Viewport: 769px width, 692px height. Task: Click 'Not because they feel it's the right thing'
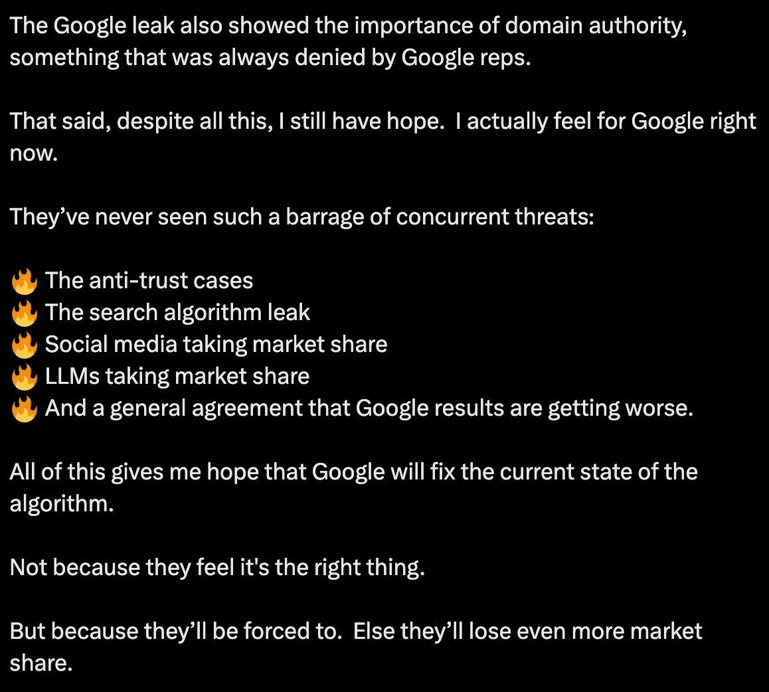(217, 568)
